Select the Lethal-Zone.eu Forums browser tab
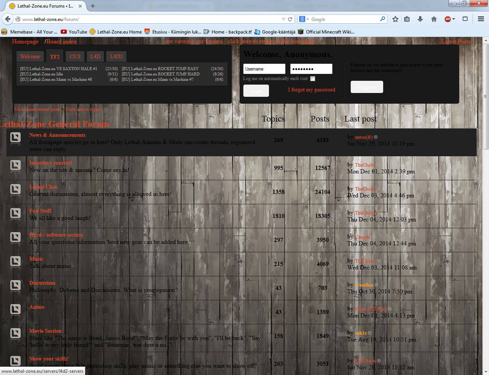The width and height of the screenshot is (489, 375). [x=46, y=6]
